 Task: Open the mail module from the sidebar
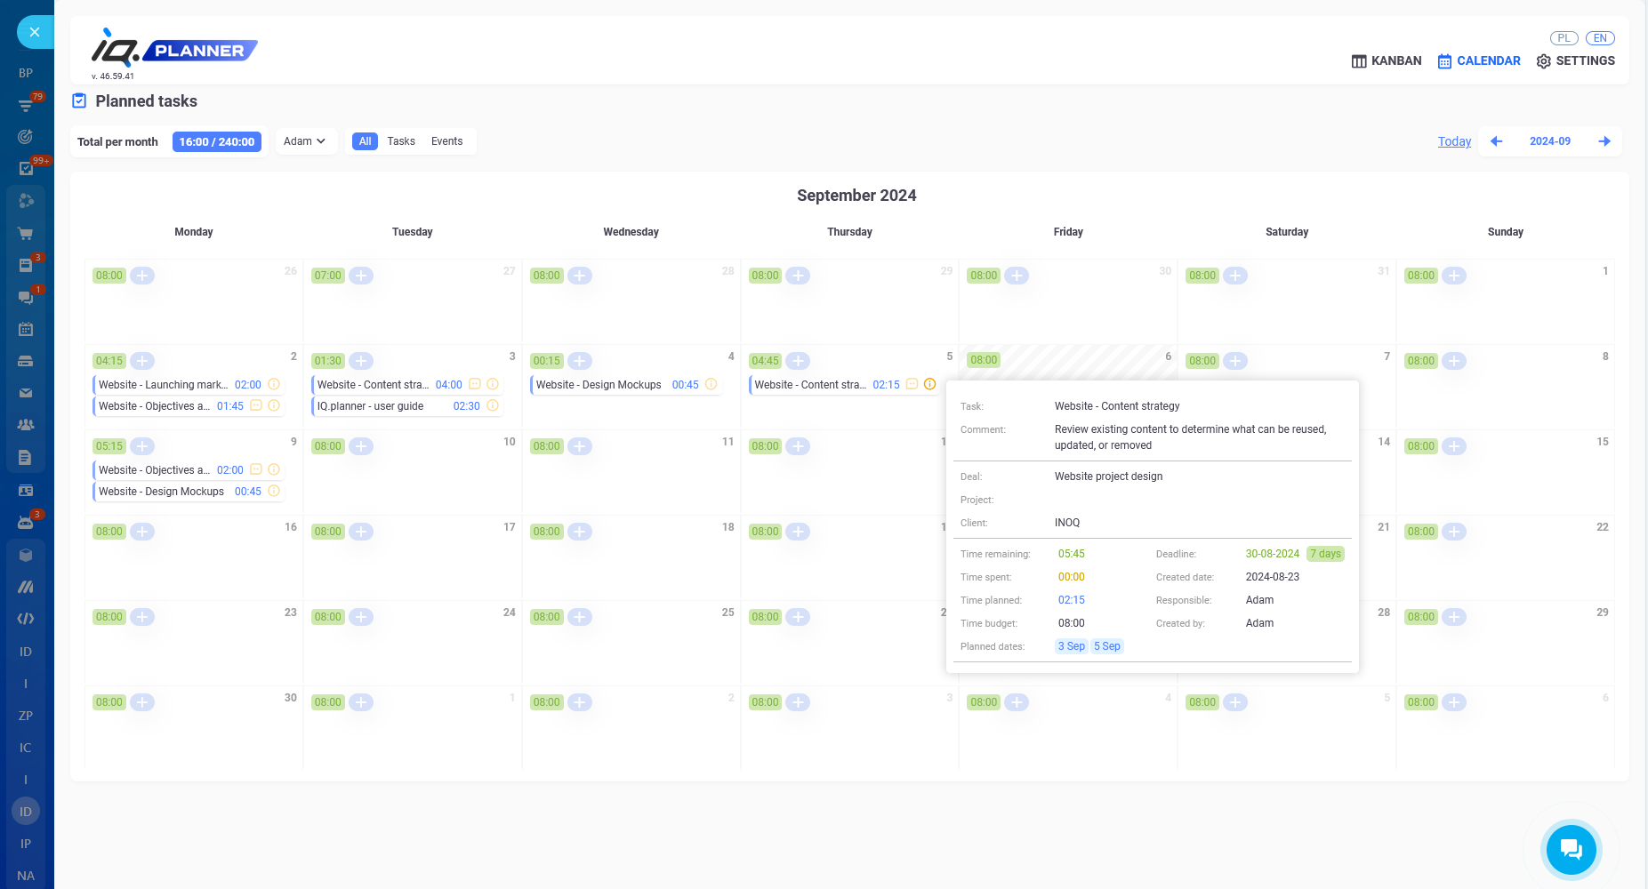26,392
